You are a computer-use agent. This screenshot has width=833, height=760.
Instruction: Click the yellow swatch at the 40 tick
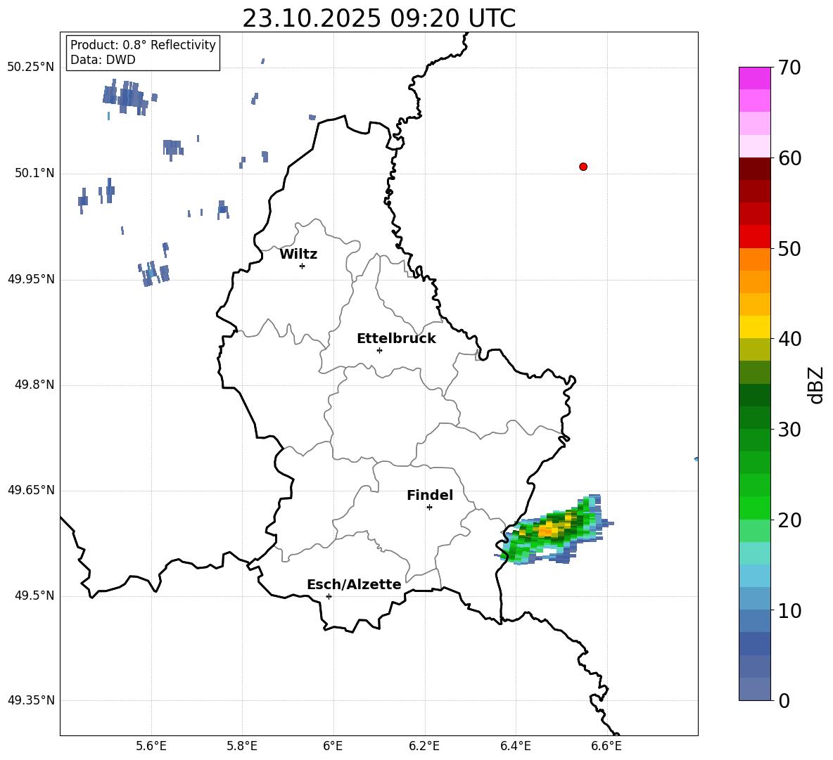754,327
